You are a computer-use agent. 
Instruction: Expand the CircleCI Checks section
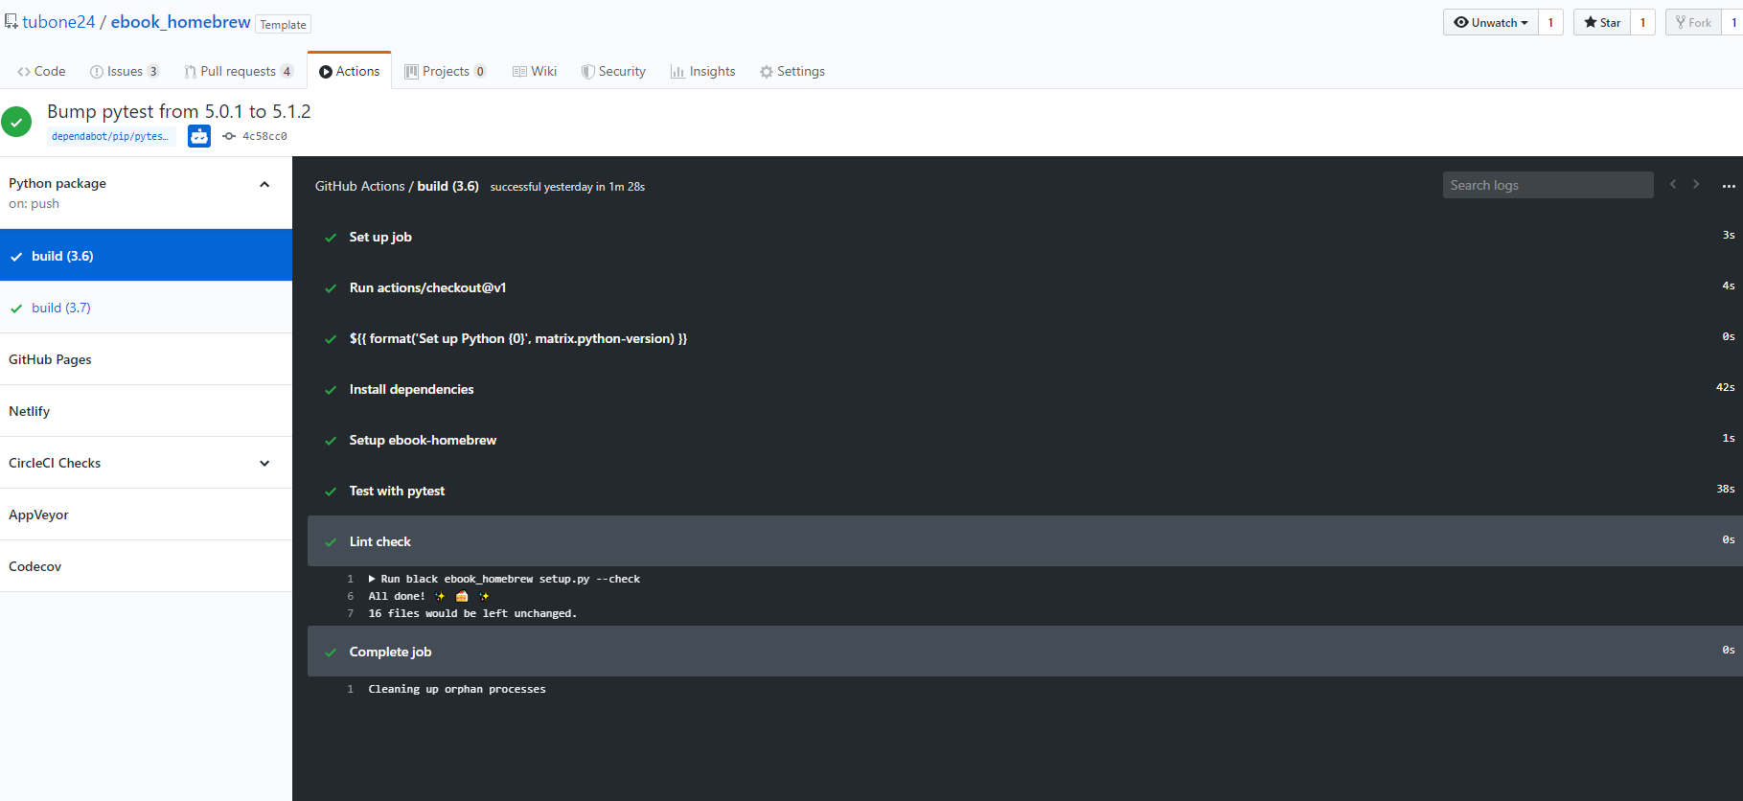(x=264, y=463)
